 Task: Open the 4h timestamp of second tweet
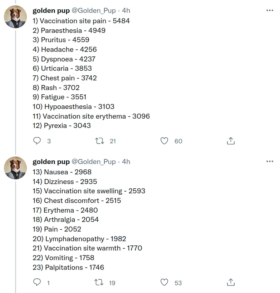pos(126,162)
